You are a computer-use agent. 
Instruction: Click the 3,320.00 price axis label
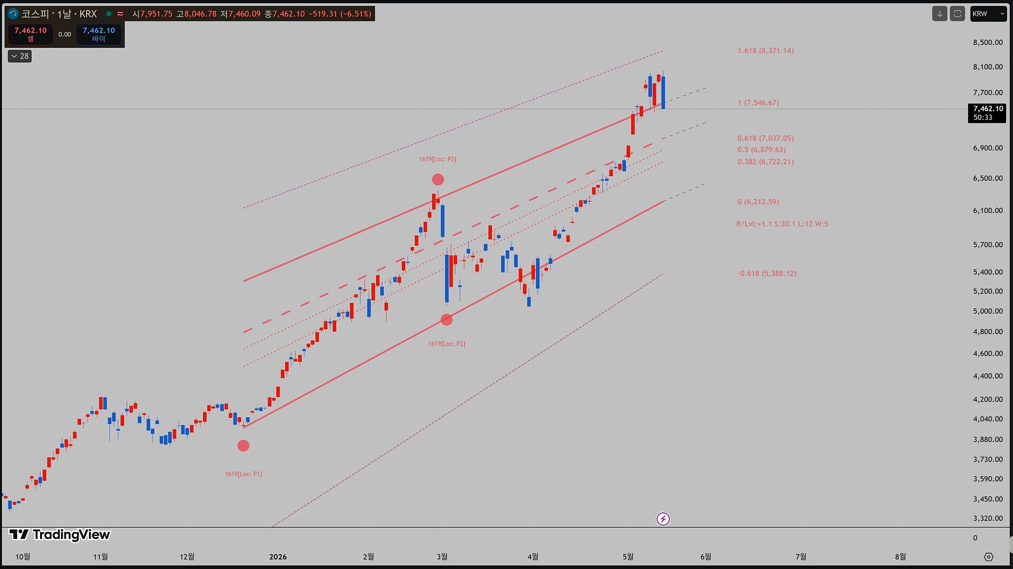tap(988, 518)
